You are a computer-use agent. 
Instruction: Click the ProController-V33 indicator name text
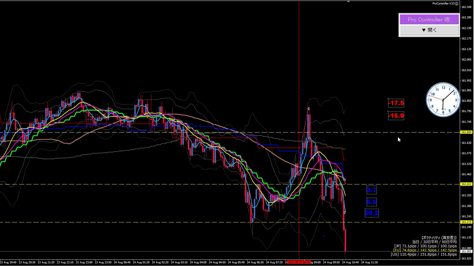[443, 4]
